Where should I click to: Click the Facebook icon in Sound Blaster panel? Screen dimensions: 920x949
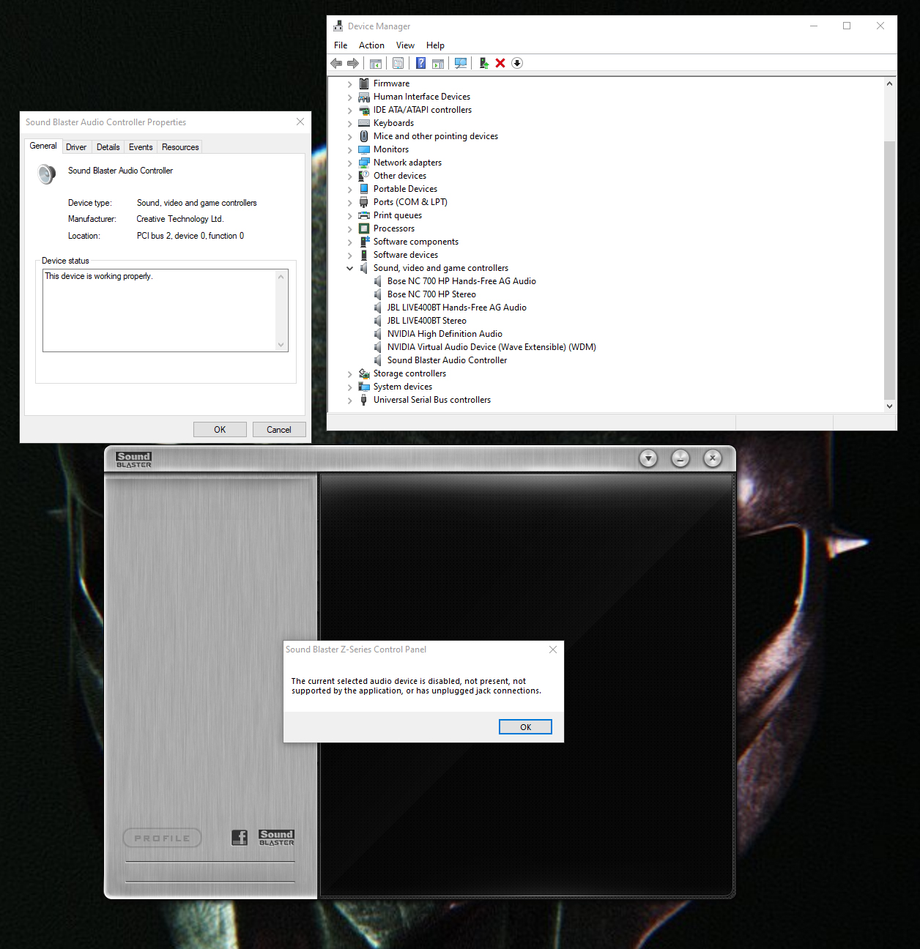[x=240, y=837]
